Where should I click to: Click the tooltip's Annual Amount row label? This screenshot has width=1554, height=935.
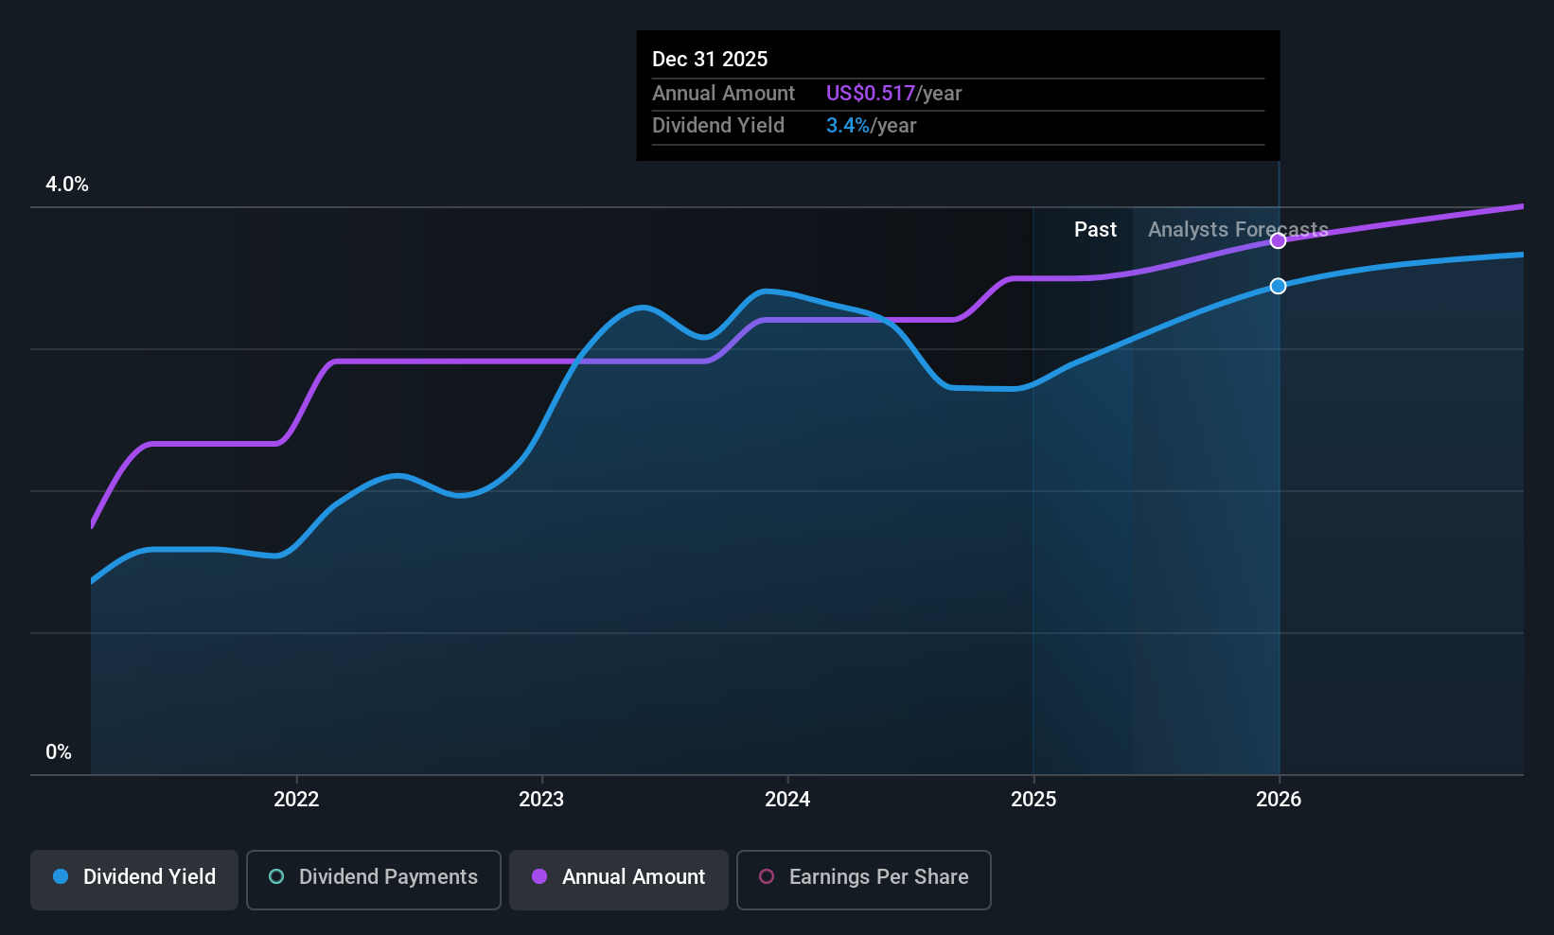(723, 93)
